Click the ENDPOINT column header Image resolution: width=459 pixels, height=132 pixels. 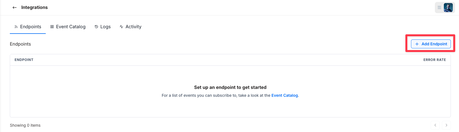[24, 60]
